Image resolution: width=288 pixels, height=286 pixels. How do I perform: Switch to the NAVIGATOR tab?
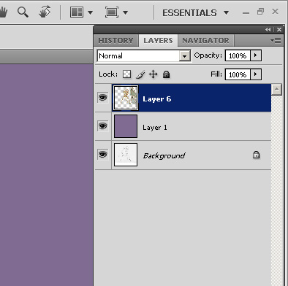[x=205, y=41]
